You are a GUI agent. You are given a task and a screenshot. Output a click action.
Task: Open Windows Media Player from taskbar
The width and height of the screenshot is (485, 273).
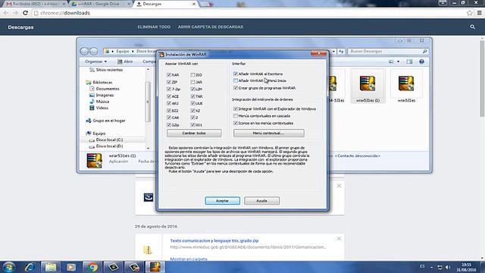click(x=71, y=267)
